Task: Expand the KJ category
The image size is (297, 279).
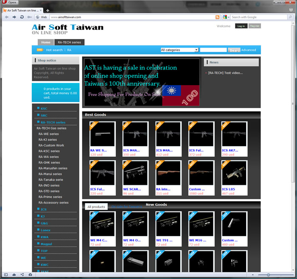Action: tap(42, 216)
